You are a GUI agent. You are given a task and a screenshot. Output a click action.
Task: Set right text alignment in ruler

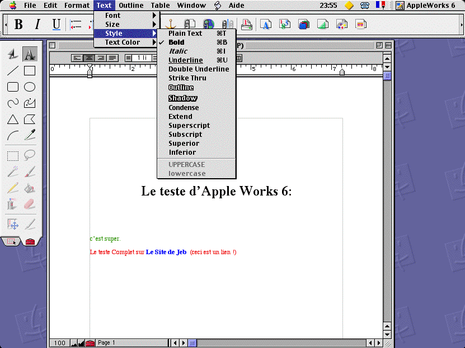(x=101, y=58)
